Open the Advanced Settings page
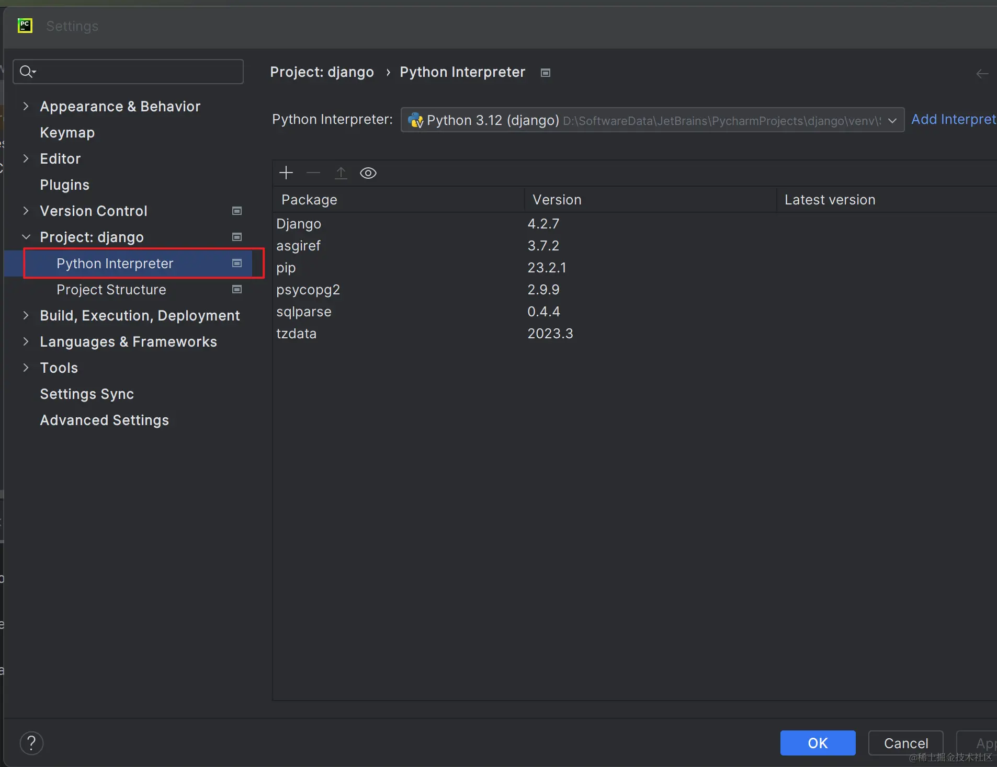This screenshot has height=767, width=997. pos(105,420)
